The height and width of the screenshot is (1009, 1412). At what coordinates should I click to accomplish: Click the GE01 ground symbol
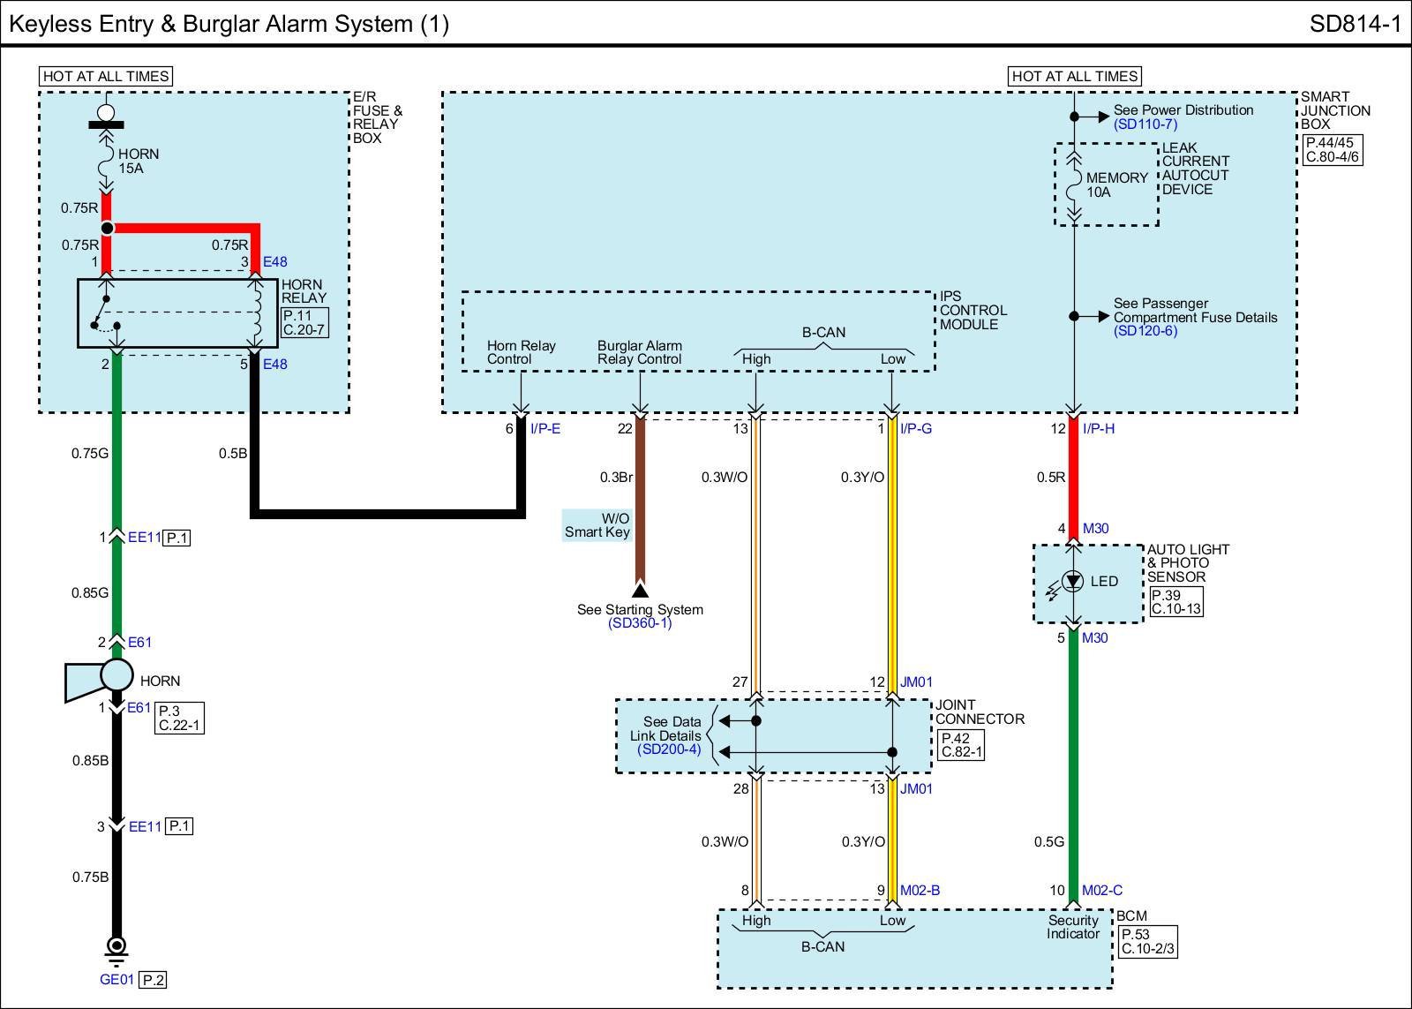pos(116,949)
